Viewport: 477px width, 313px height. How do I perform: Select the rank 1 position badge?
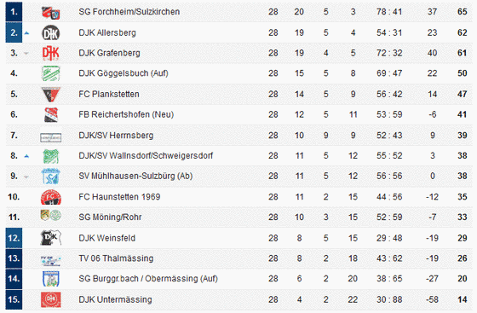(14, 12)
